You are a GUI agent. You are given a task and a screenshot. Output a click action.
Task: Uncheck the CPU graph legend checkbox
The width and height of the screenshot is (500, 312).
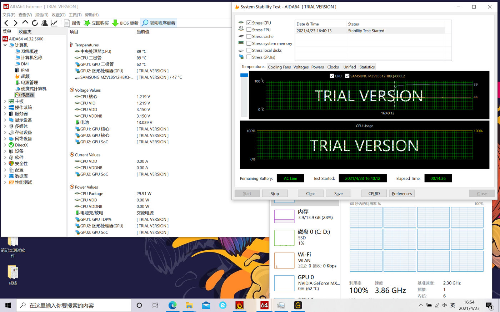[332, 76]
